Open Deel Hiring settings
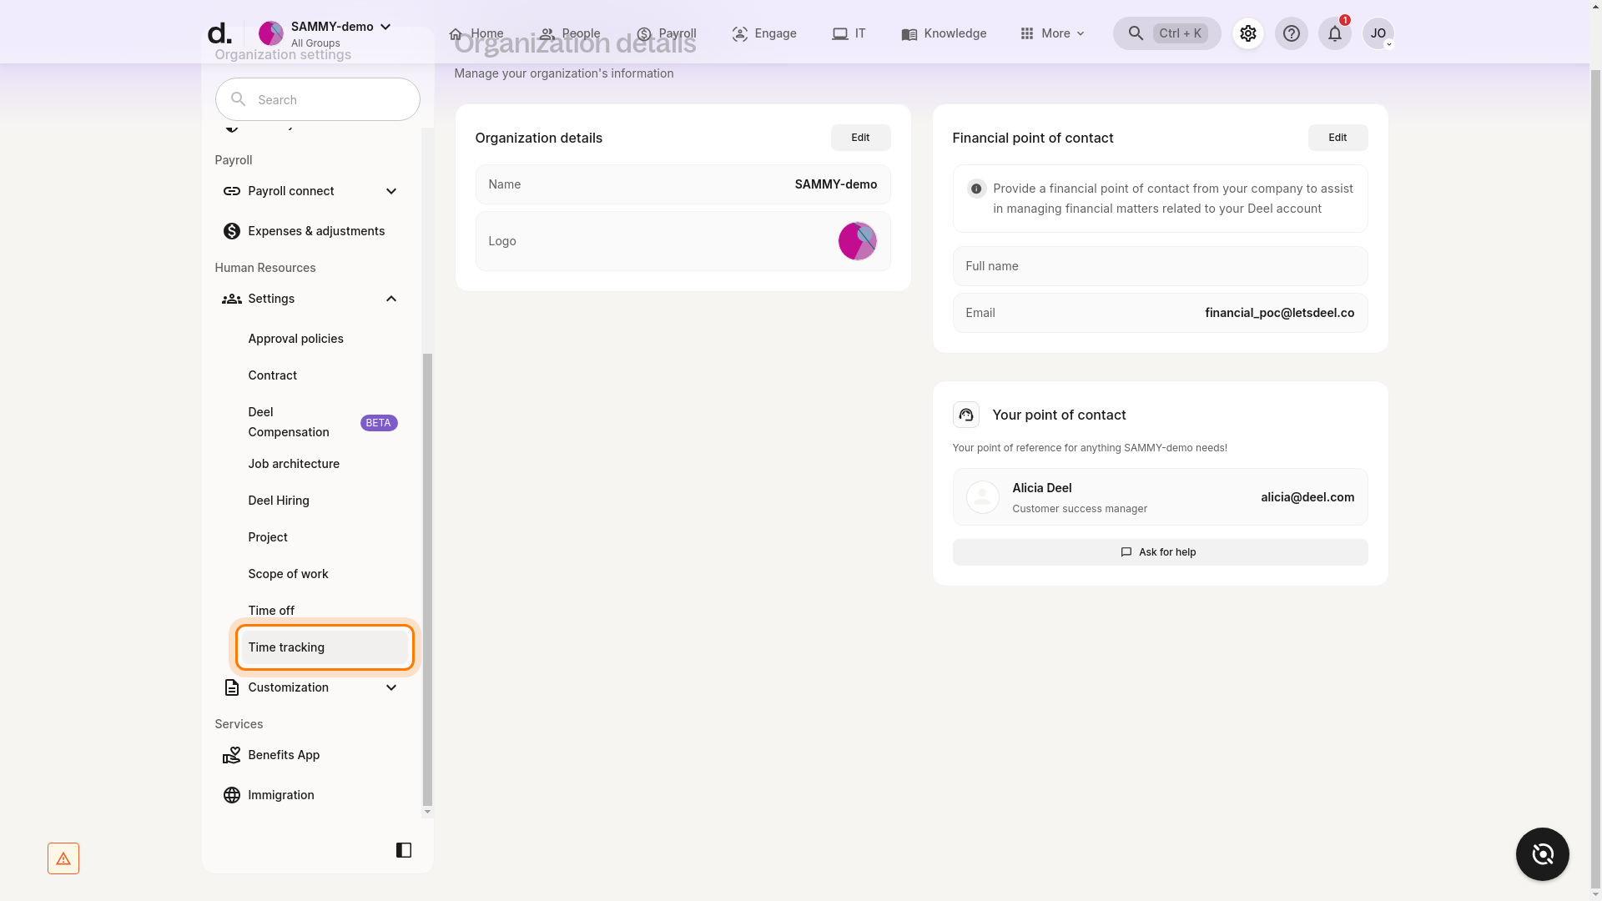 [x=279, y=501]
